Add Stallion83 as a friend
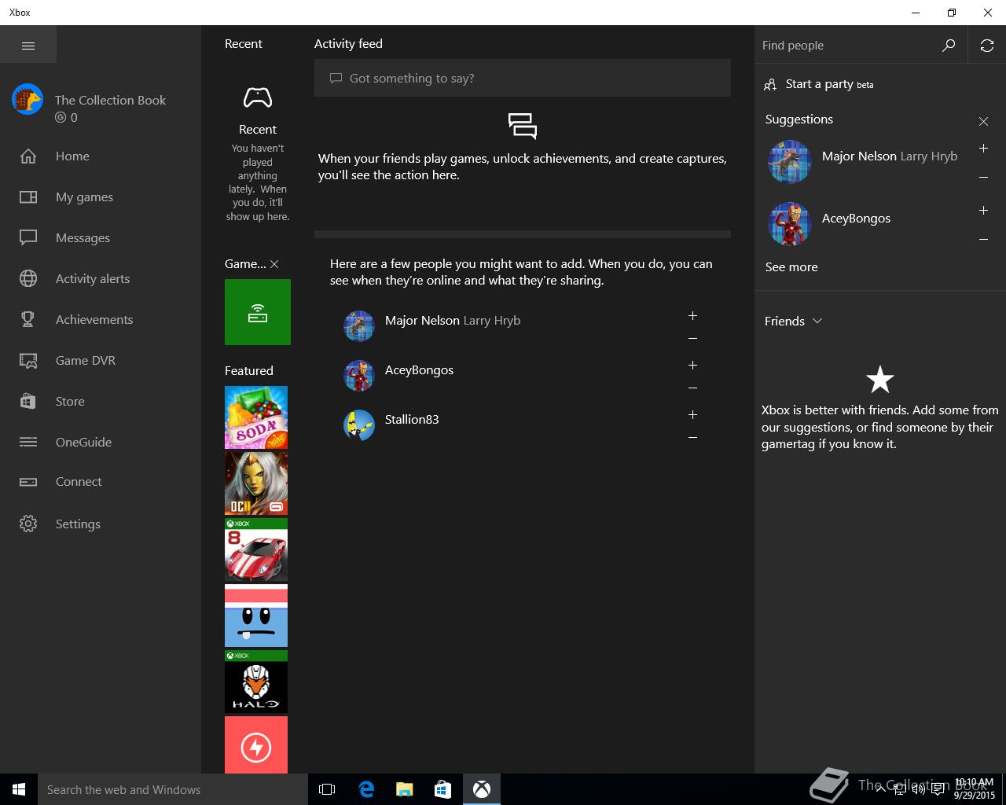Viewport: 1006px width, 805px height. click(x=692, y=414)
